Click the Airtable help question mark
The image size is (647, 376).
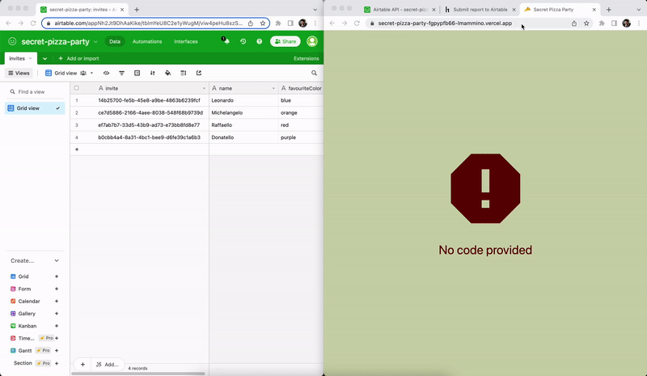[259, 41]
